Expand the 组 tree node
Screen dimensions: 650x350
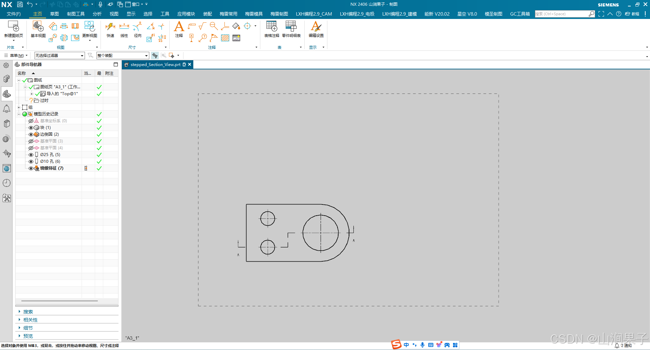point(19,107)
